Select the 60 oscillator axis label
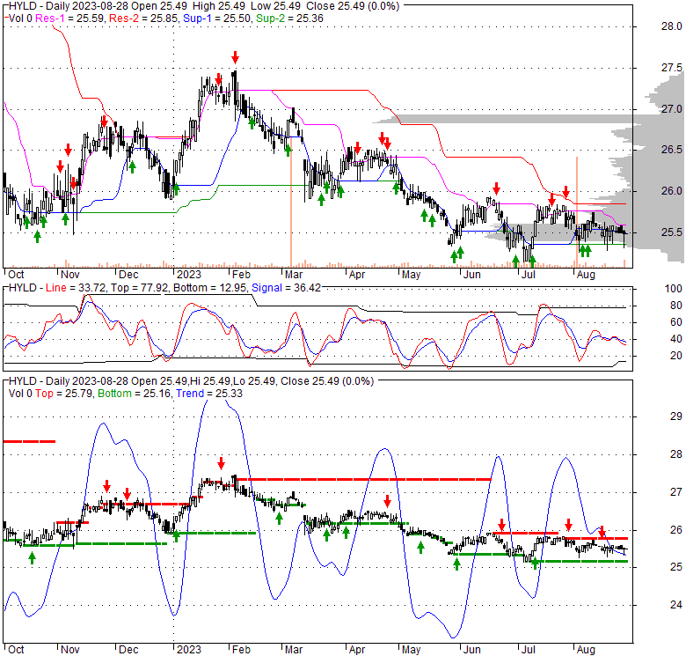686x656 pixels. 676,322
